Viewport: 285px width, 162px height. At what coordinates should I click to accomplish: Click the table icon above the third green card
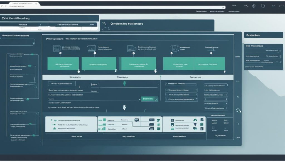(131, 48)
